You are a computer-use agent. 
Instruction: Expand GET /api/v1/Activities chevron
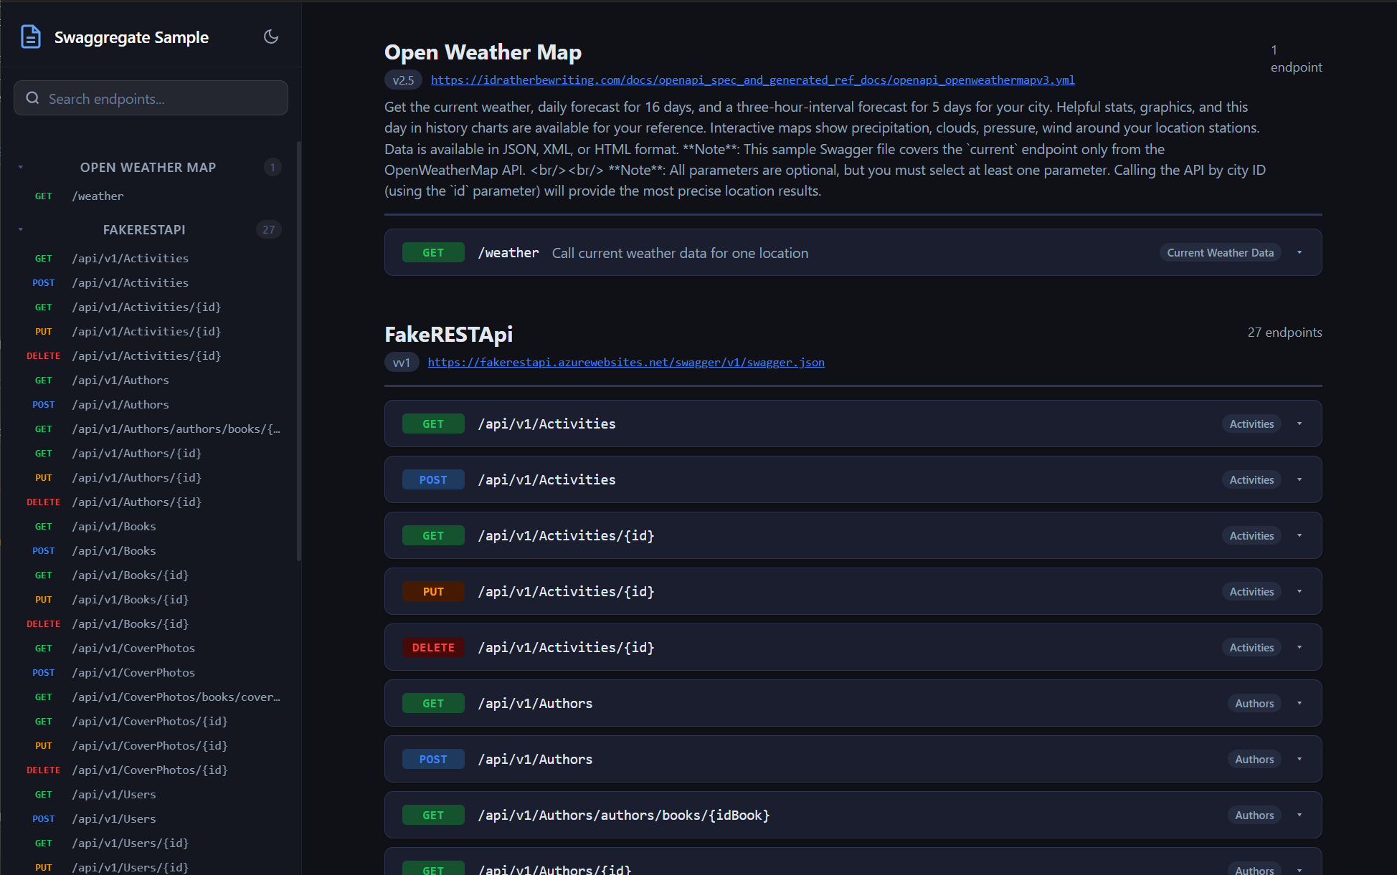[x=1299, y=424]
